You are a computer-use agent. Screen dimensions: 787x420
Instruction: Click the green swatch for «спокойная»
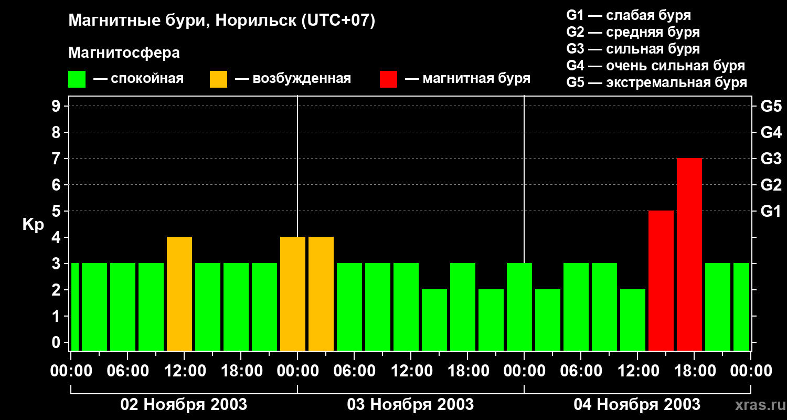[77, 79]
